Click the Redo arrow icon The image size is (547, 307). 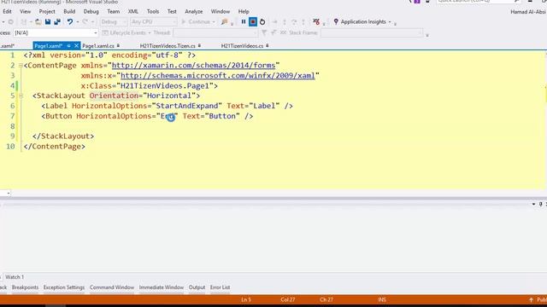[85, 22]
